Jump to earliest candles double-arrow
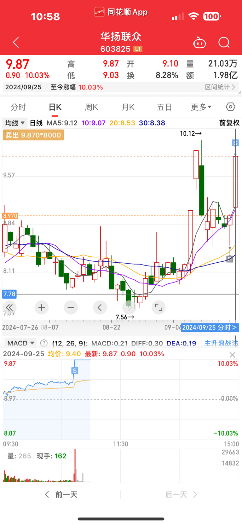 (9, 307)
